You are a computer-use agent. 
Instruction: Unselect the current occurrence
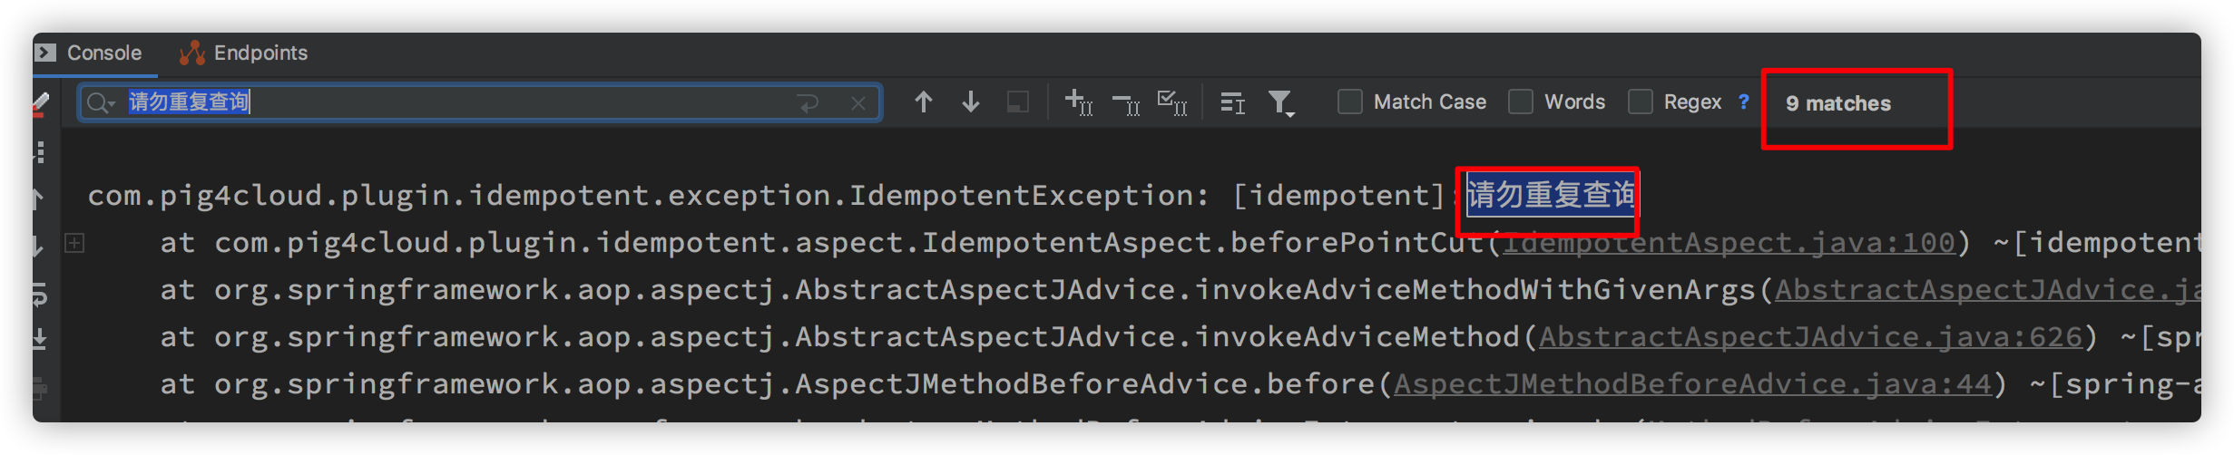(1126, 104)
